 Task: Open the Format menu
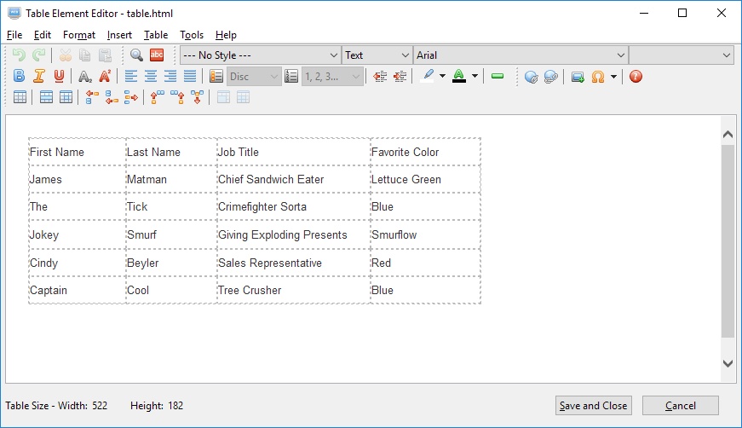click(79, 35)
